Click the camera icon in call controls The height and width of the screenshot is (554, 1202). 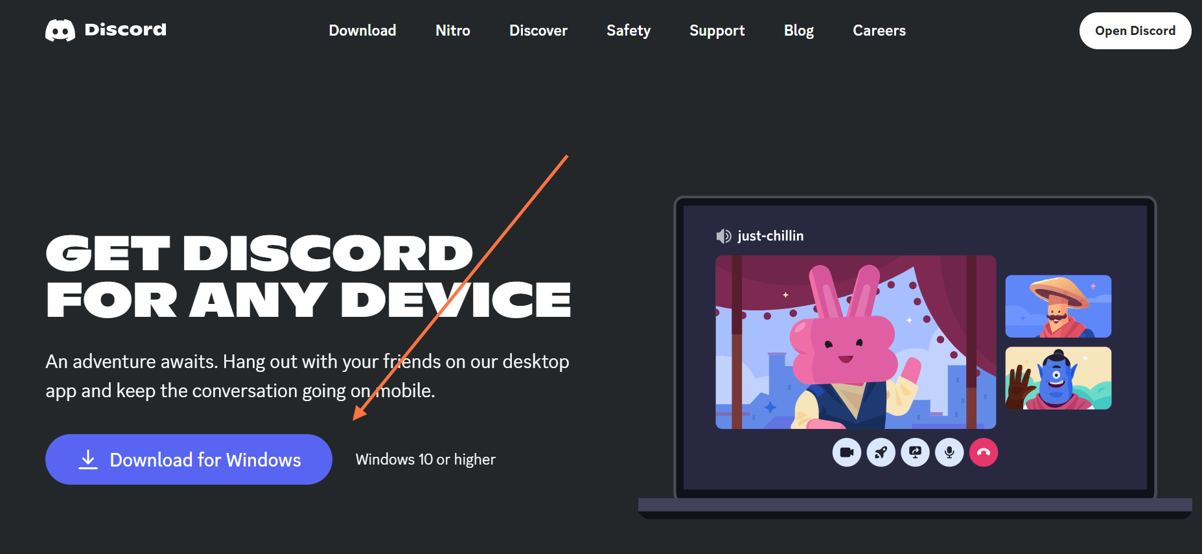[x=846, y=452]
